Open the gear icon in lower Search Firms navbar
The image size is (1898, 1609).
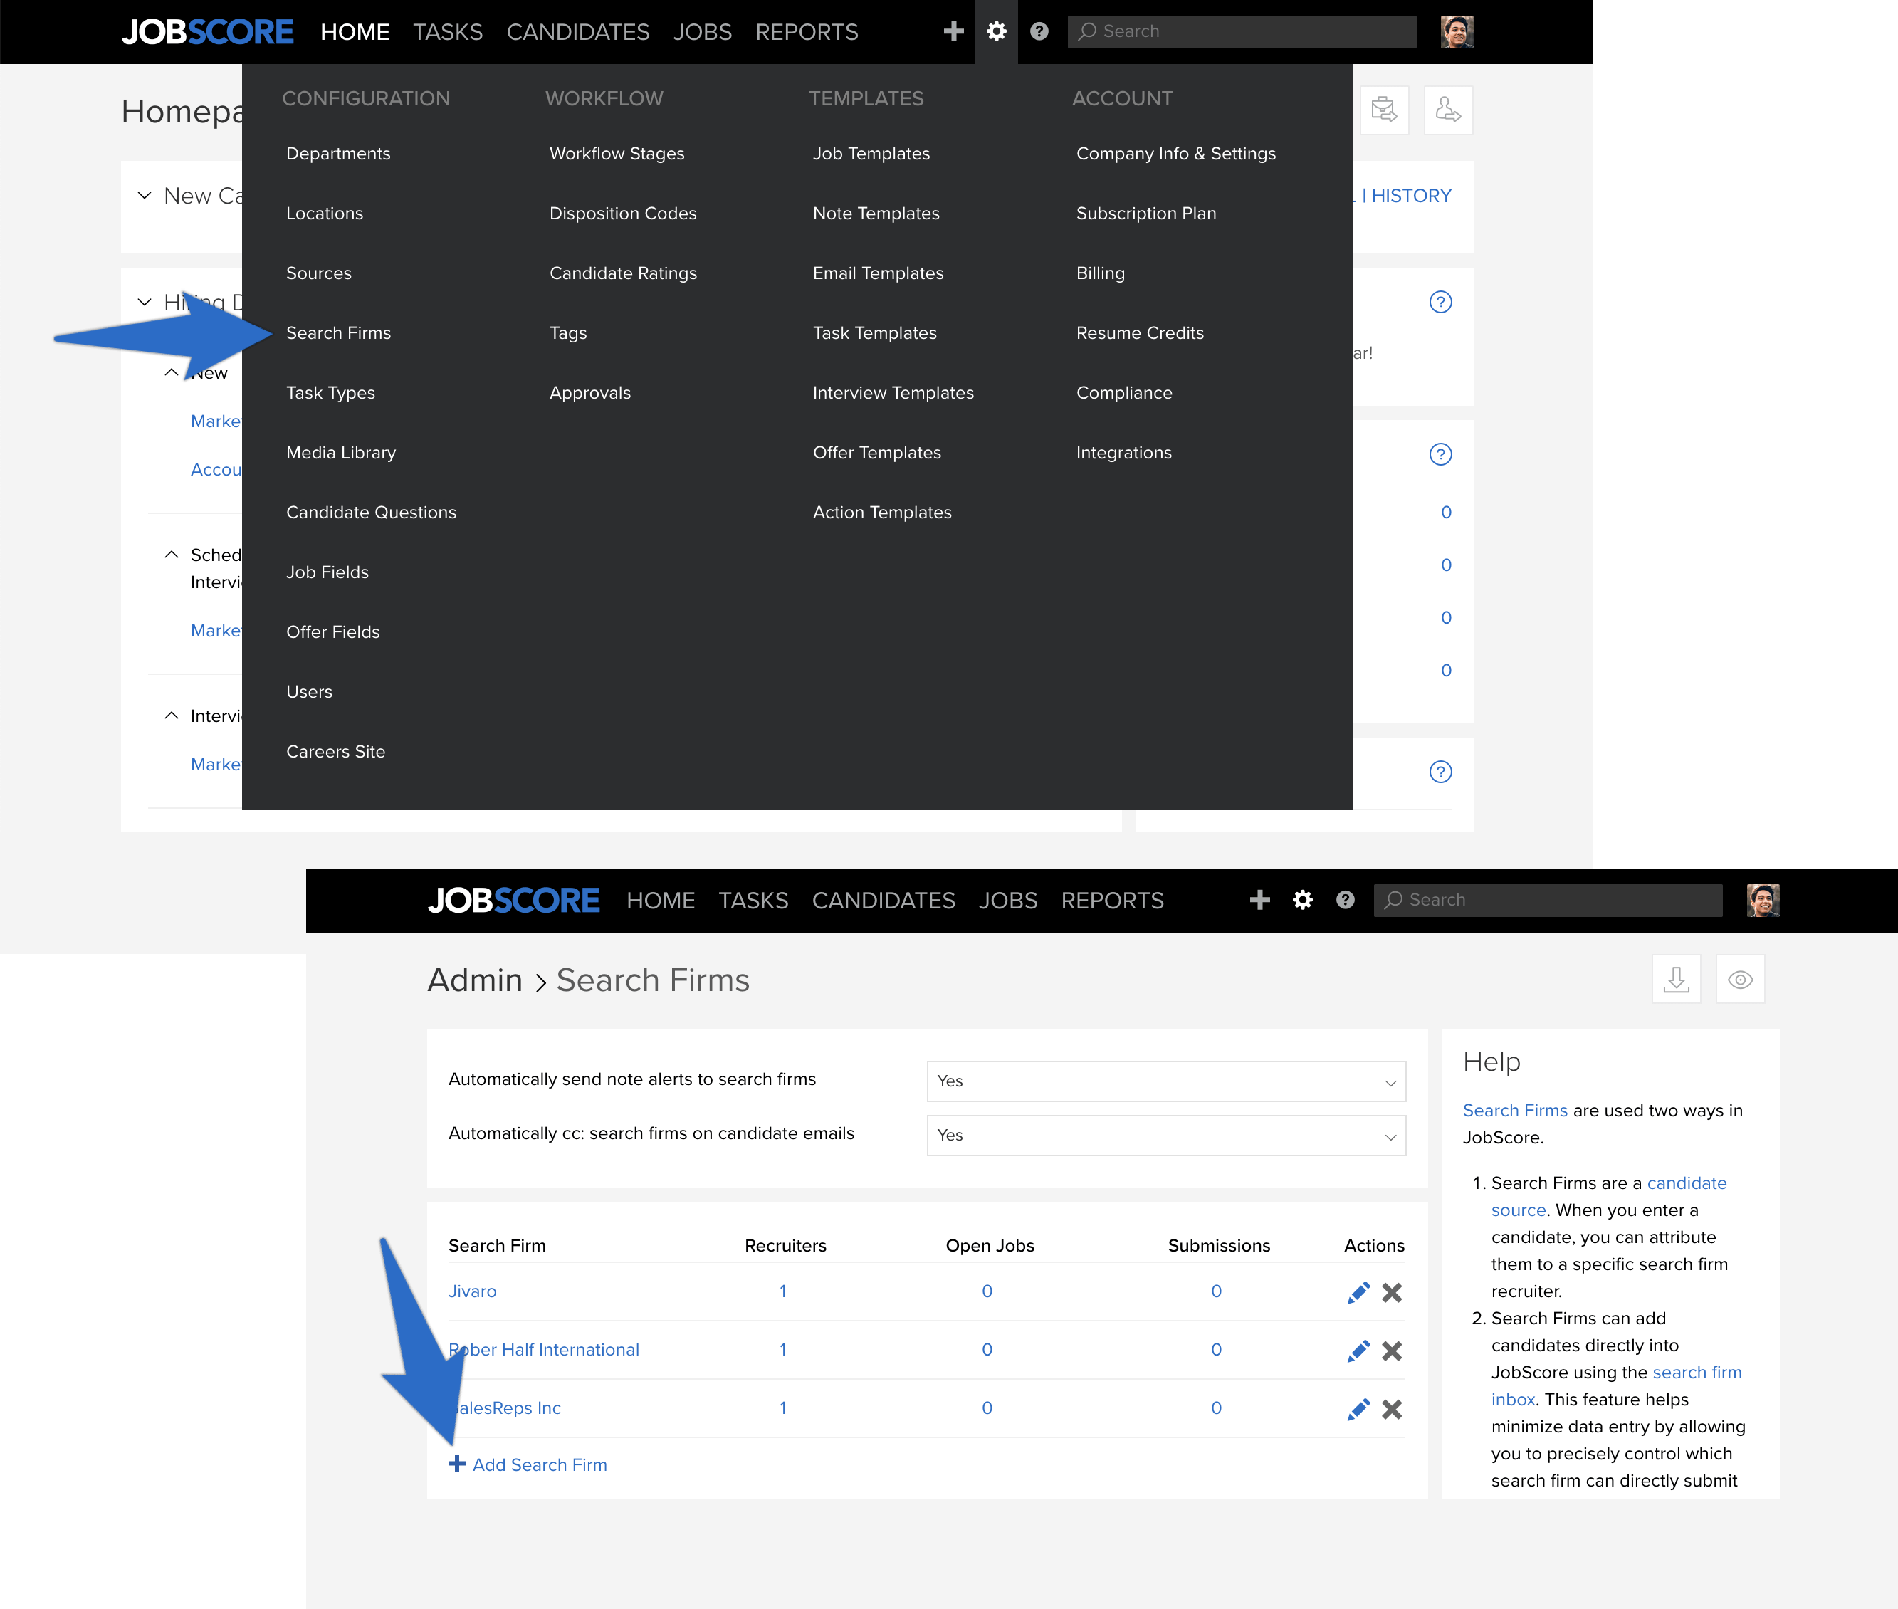point(1302,901)
